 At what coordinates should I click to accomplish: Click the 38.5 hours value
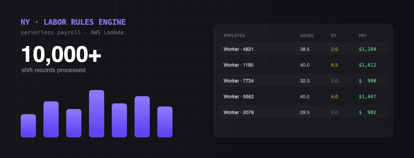point(305,49)
